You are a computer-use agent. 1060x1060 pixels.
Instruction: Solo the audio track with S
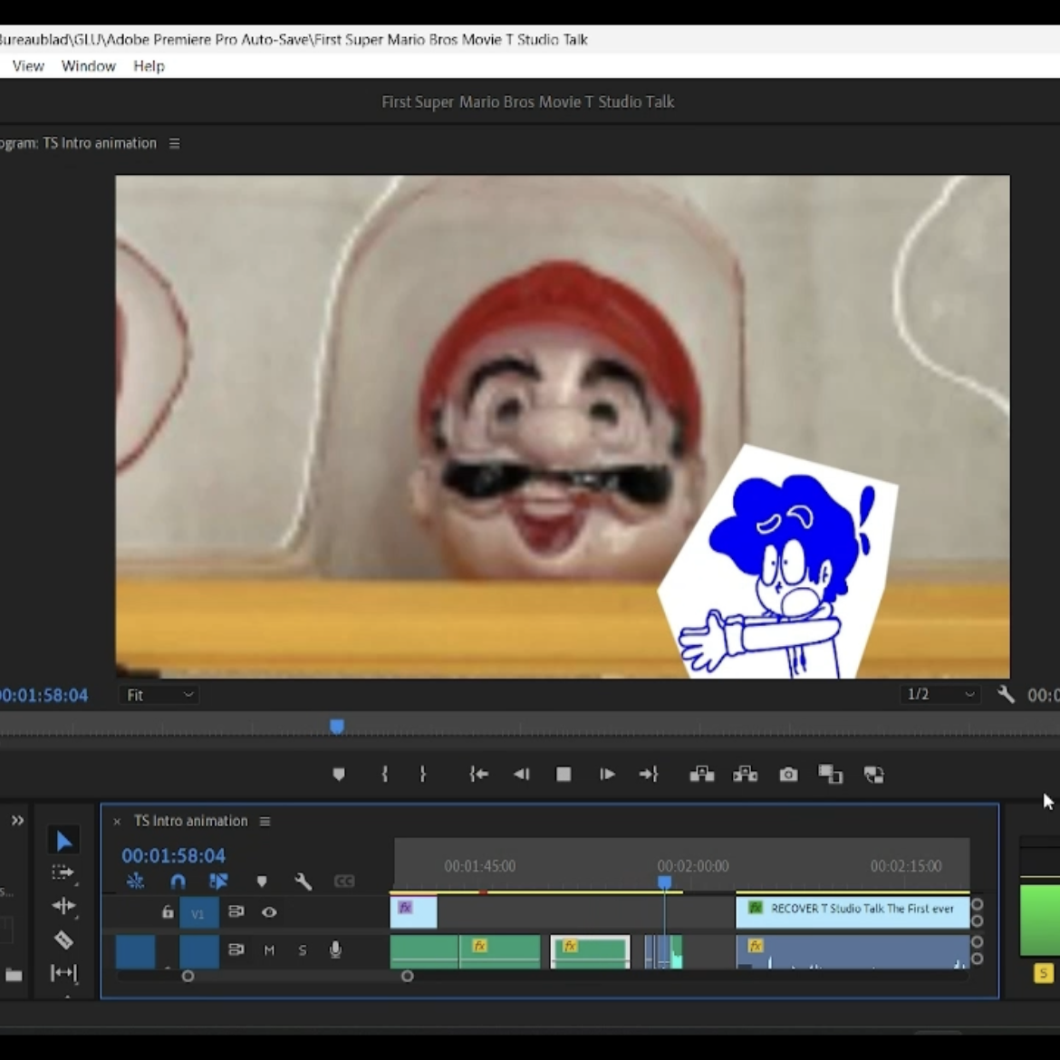click(x=303, y=949)
